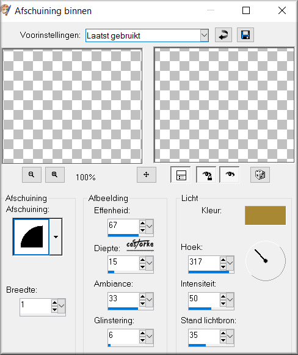Decrease Breedte value with down arrow
Screen dimensions: 298x355
(54, 310)
